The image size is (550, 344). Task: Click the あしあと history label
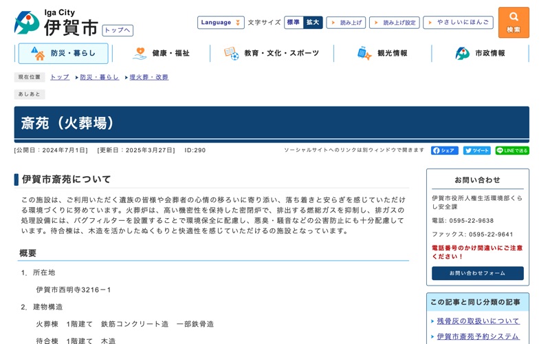coord(30,94)
